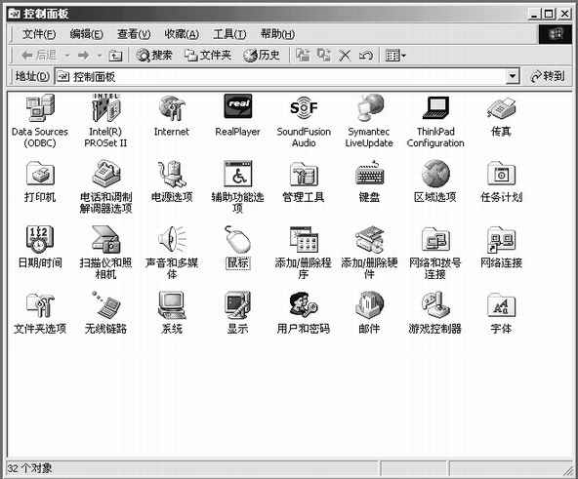Screen dimensions: 578x479
Task: Expand the forward history dropdown arrow
Action: pos(100,56)
